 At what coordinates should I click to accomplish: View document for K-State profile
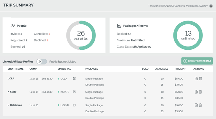196,92
